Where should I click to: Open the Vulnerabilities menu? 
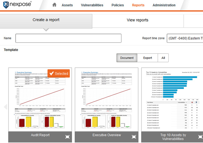pos(92,5)
